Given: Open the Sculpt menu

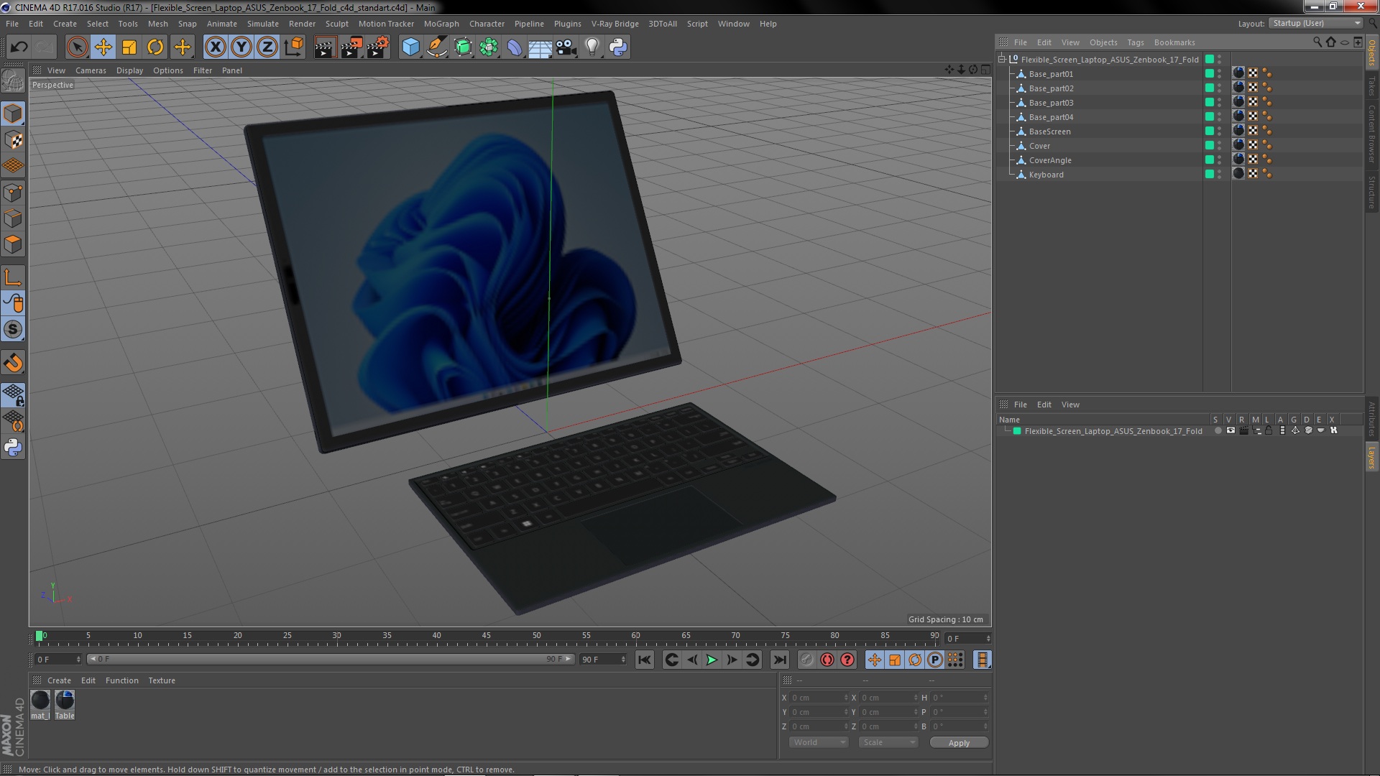Looking at the screenshot, I should coord(336,24).
